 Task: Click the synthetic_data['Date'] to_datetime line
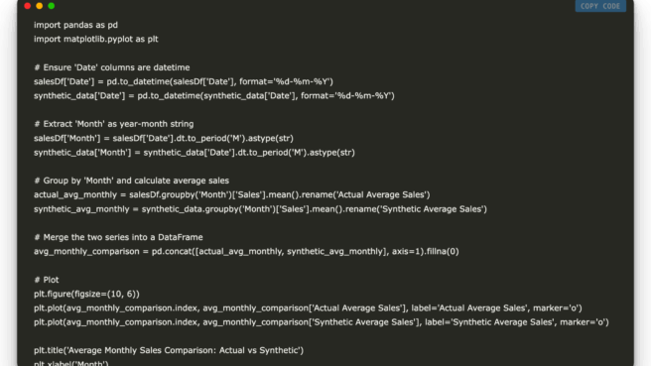tap(214, 95)
